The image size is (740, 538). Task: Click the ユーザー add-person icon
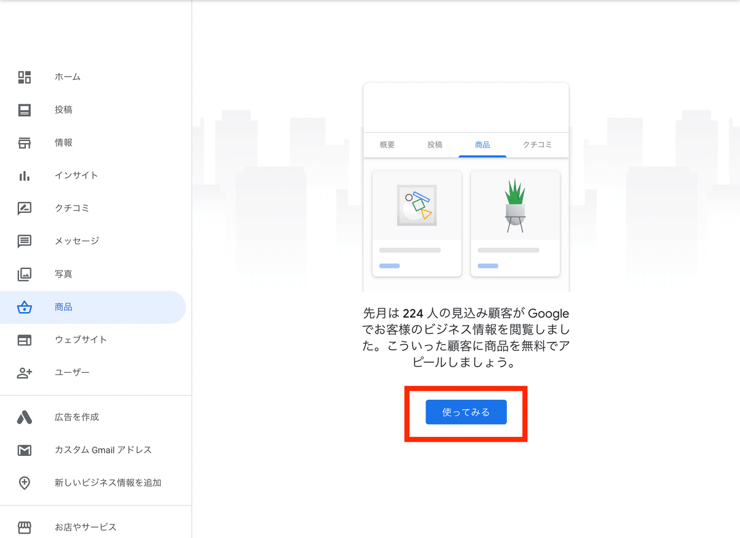tap(24, 373)
